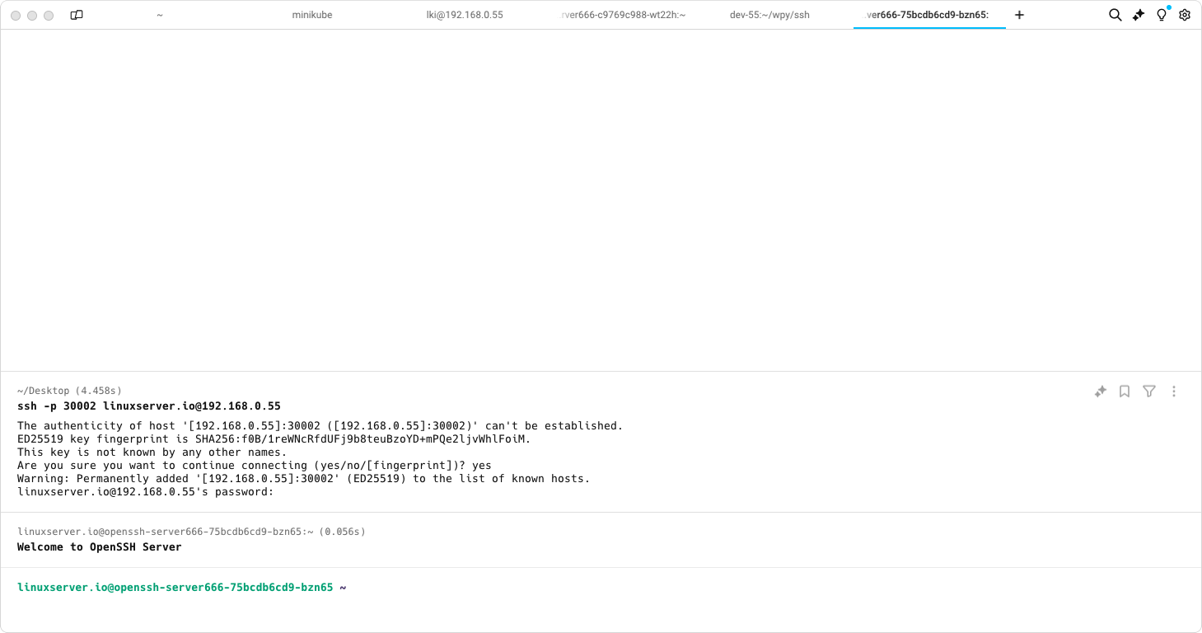Viewport: 1202px width, 633px height.
Task: Open the search icon in top bar
Action: [1115, 15]
